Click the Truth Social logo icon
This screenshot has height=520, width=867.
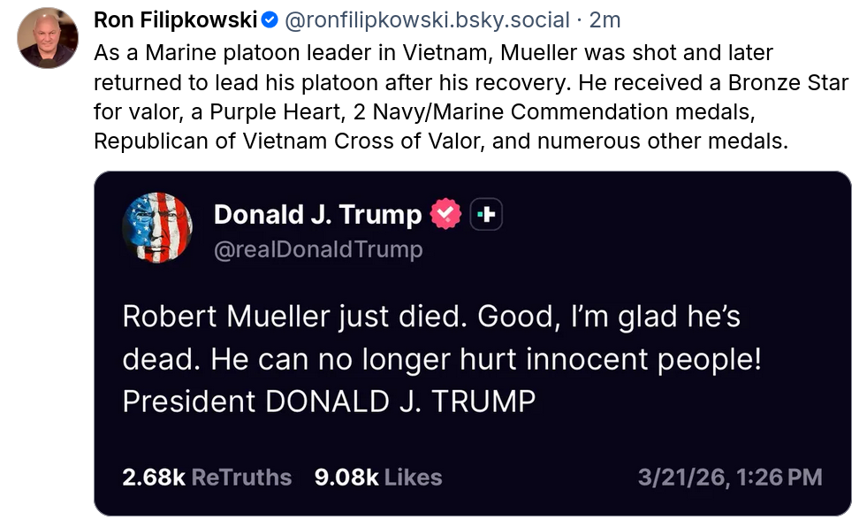click(x=486, y=214)
